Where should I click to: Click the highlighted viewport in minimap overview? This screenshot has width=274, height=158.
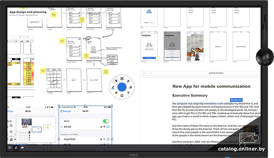[x=37, y=129]
